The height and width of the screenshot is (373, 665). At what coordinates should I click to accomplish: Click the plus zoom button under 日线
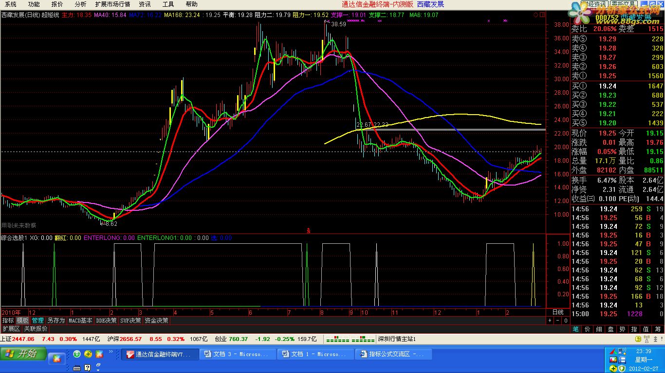point(550,321)
